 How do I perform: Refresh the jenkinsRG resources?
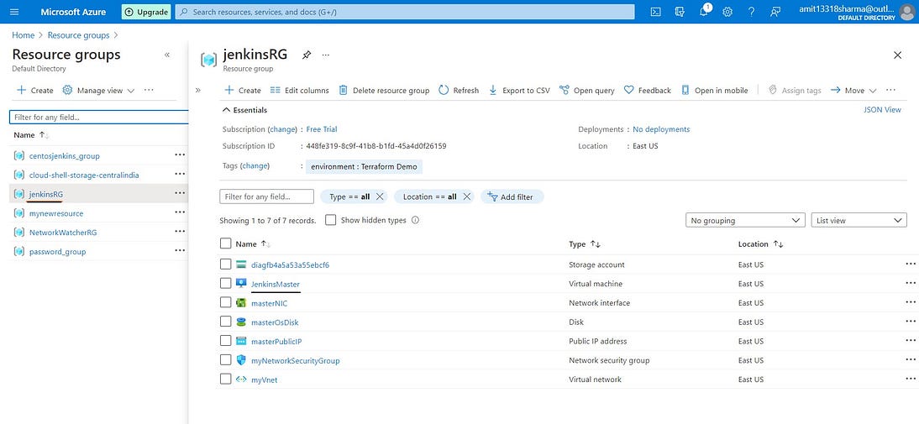click(x=459, y=90)
